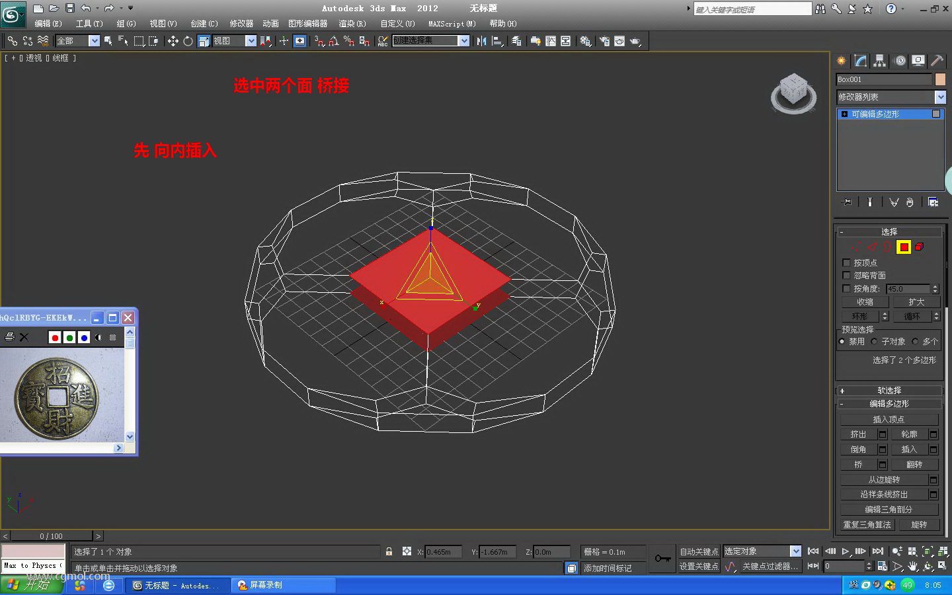Open the Motion command panel tab

pyautogui.click(x=899, y=61)
